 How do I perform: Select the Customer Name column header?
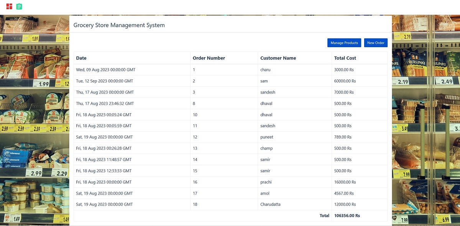pos(278,58)
